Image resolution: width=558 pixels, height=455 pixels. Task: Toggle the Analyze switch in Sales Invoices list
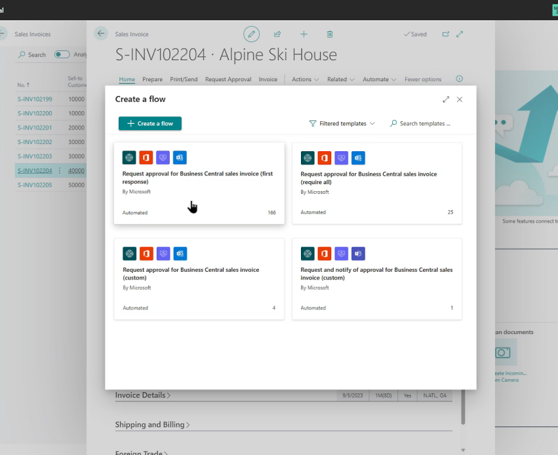(x=62, y=54)
